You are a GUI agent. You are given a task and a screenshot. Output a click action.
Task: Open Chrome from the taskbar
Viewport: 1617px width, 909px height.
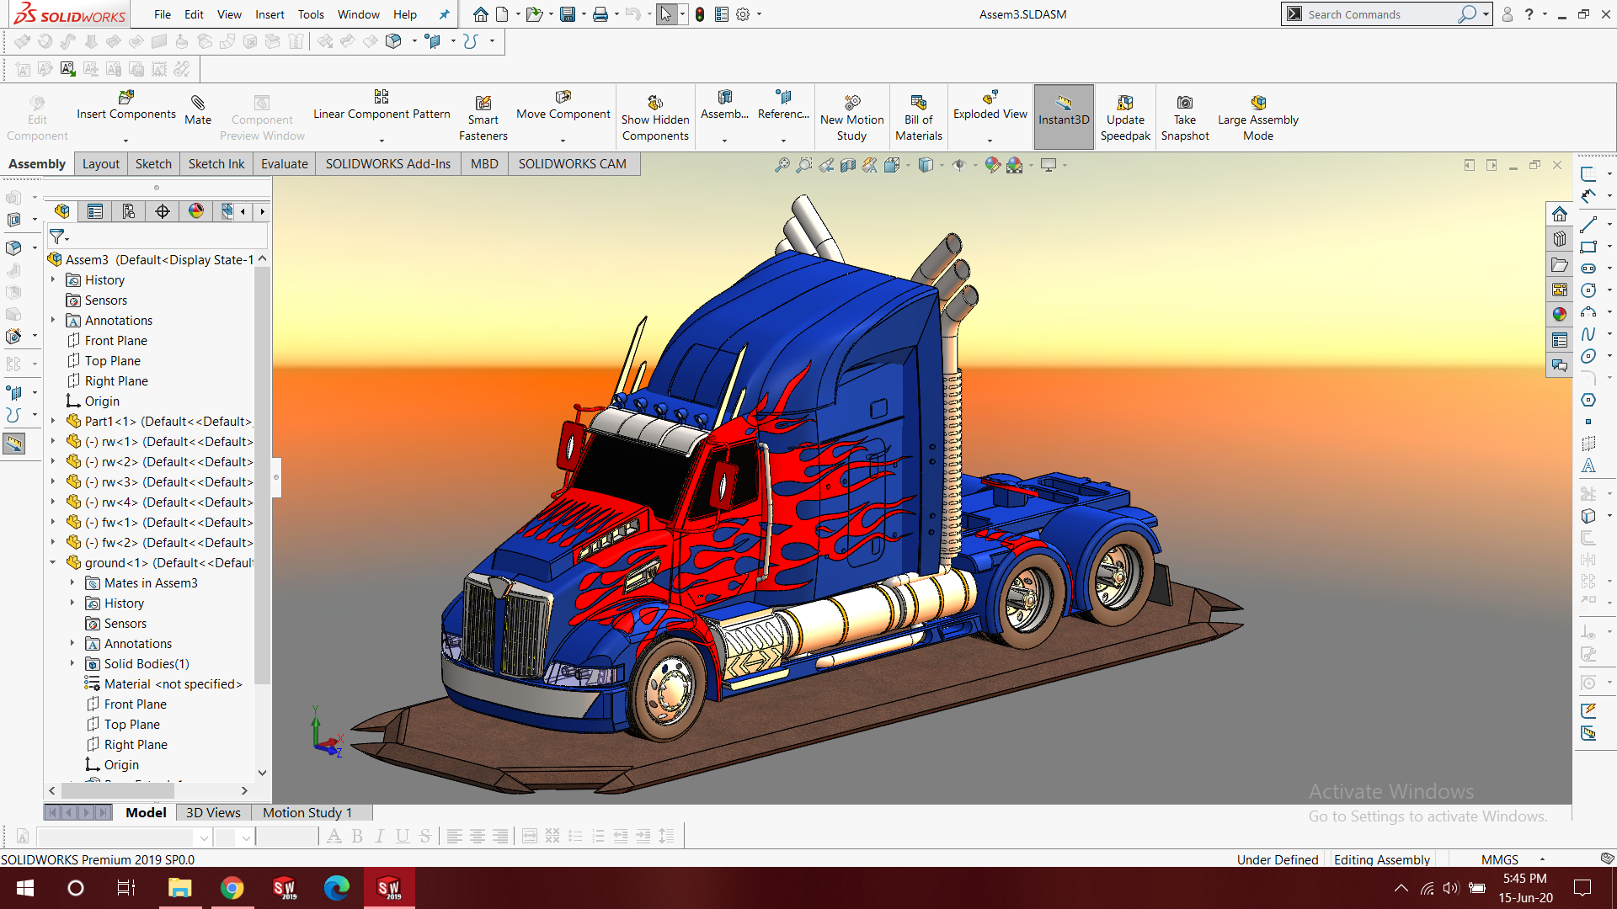[232, 888]
